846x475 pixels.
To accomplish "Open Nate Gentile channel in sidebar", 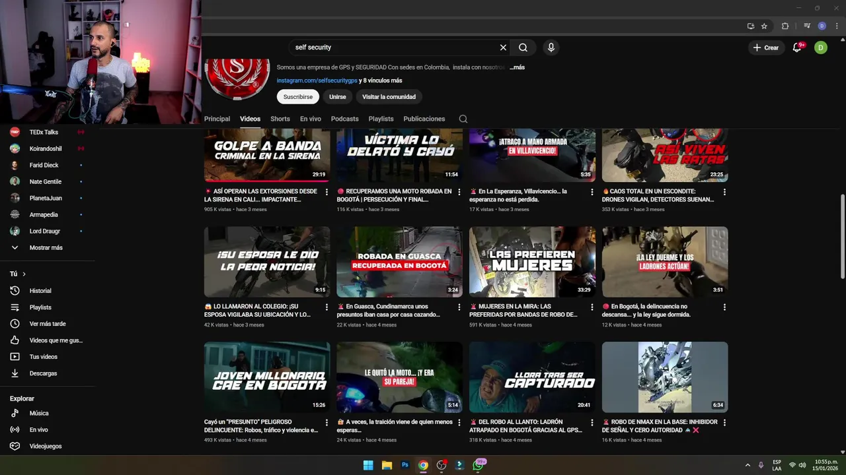I will point(46,181).
